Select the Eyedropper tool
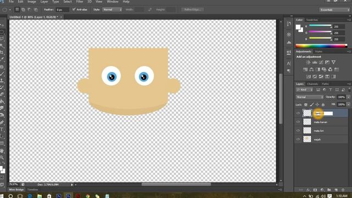352x198 pixels. tap(2, 59)
